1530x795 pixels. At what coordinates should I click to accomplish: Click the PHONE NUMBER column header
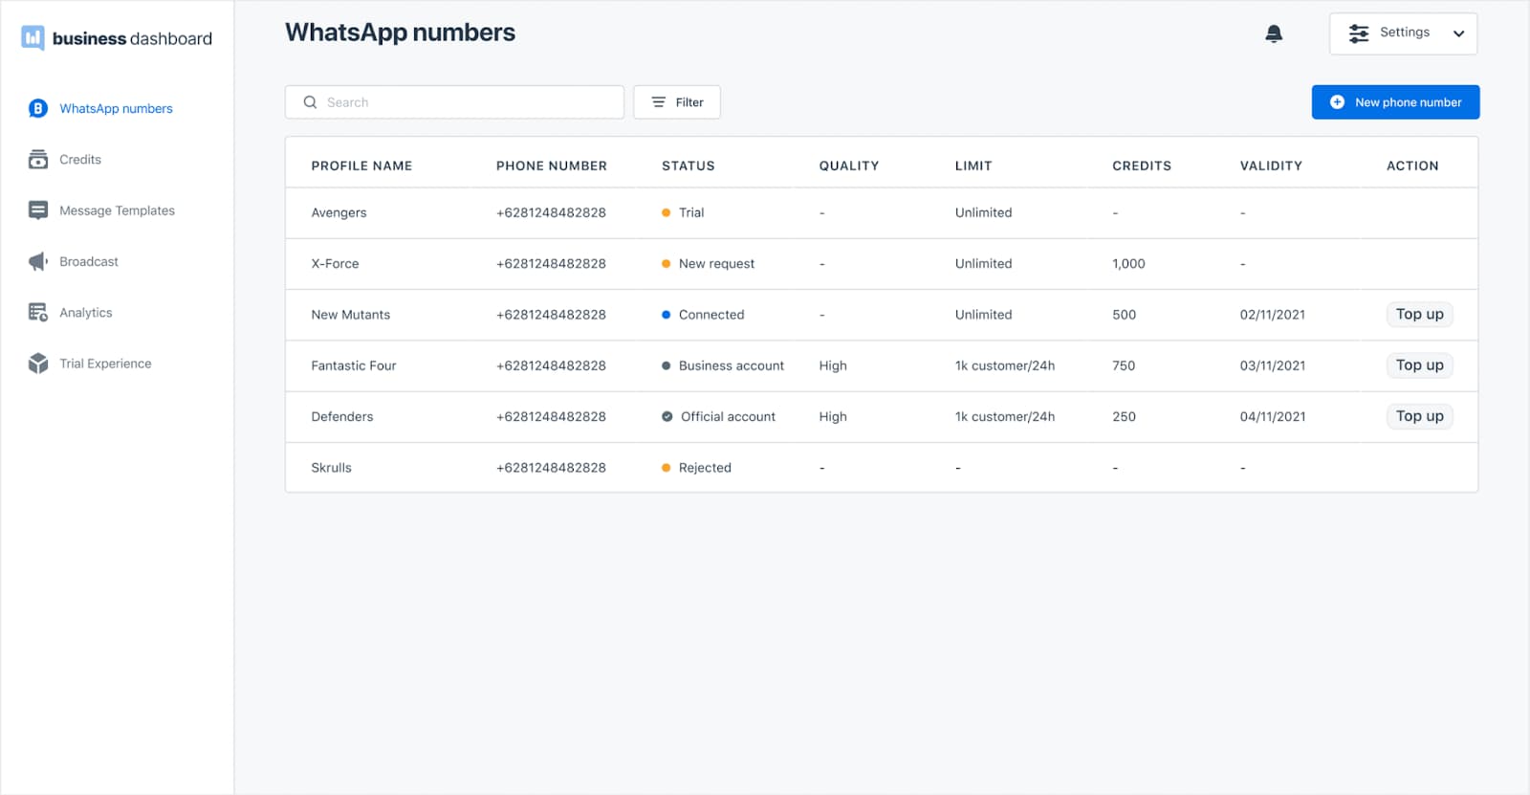(x=551, y=166)
